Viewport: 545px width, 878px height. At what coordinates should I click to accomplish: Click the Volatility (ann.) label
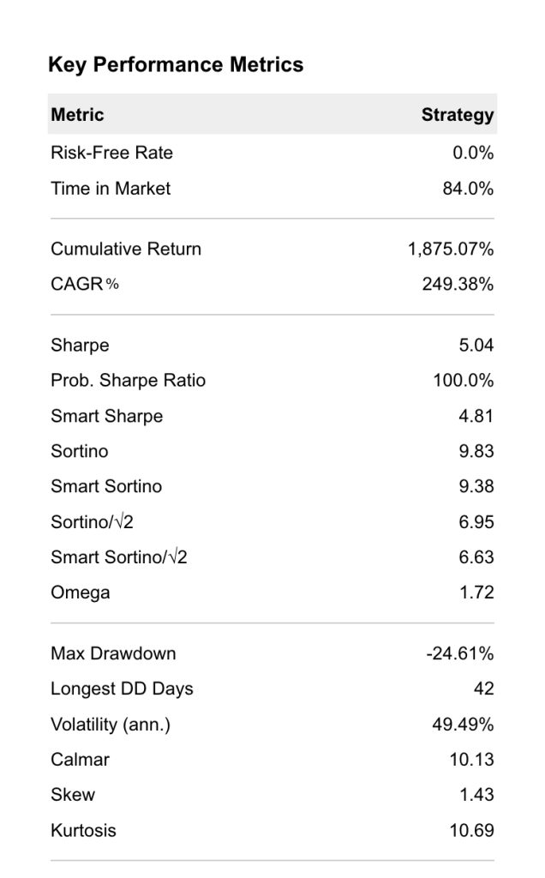(x=111, y=725)
